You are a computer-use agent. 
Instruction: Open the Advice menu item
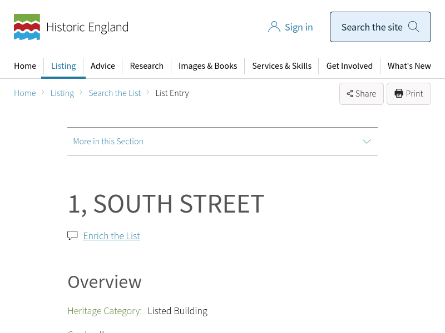pyautogui.click(x=103, y=66)
